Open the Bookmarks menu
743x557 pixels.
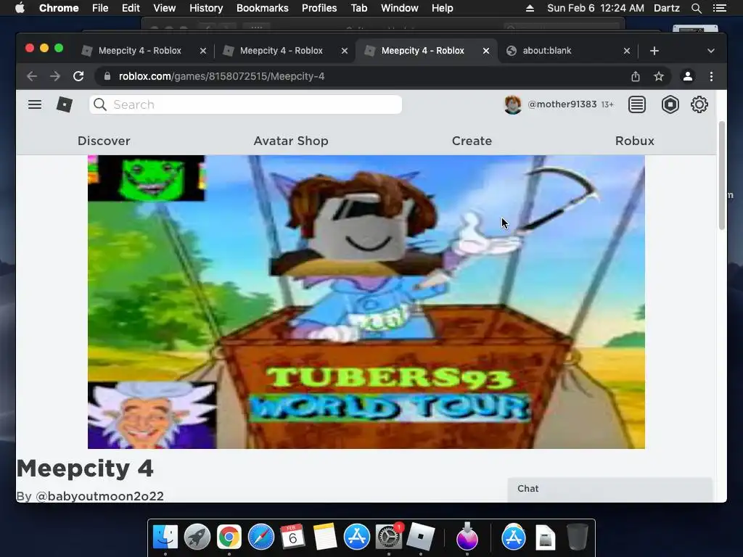tap(263, 8)
